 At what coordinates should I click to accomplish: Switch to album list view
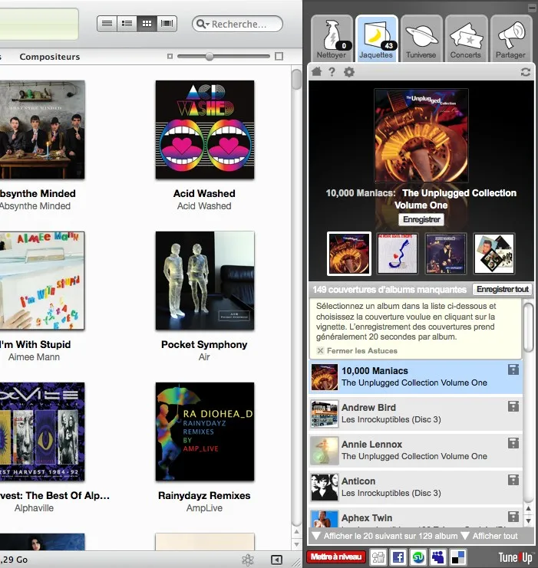(127, 24)
